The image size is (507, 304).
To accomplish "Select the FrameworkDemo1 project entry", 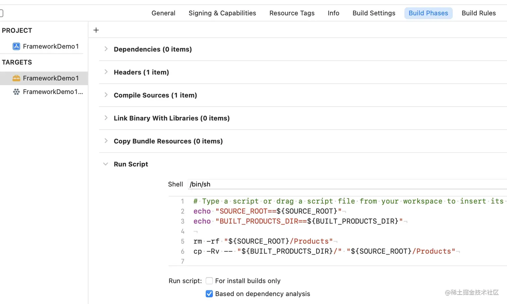I will click(x=51, y=46).
